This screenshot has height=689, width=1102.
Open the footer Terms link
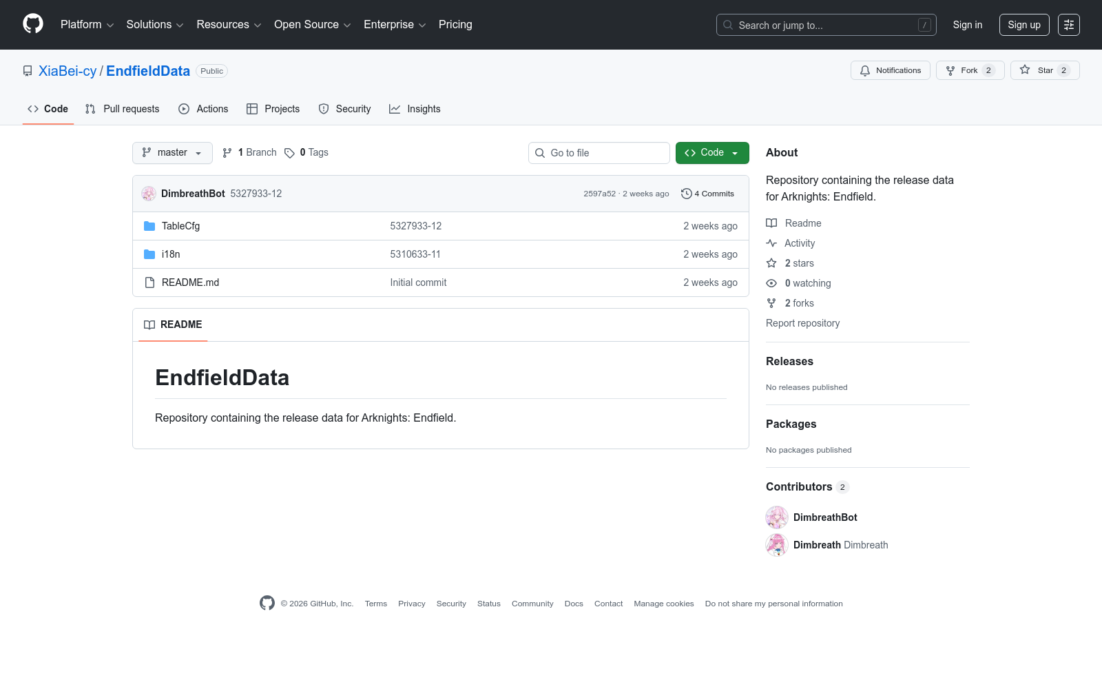click(x=376, y=604)
